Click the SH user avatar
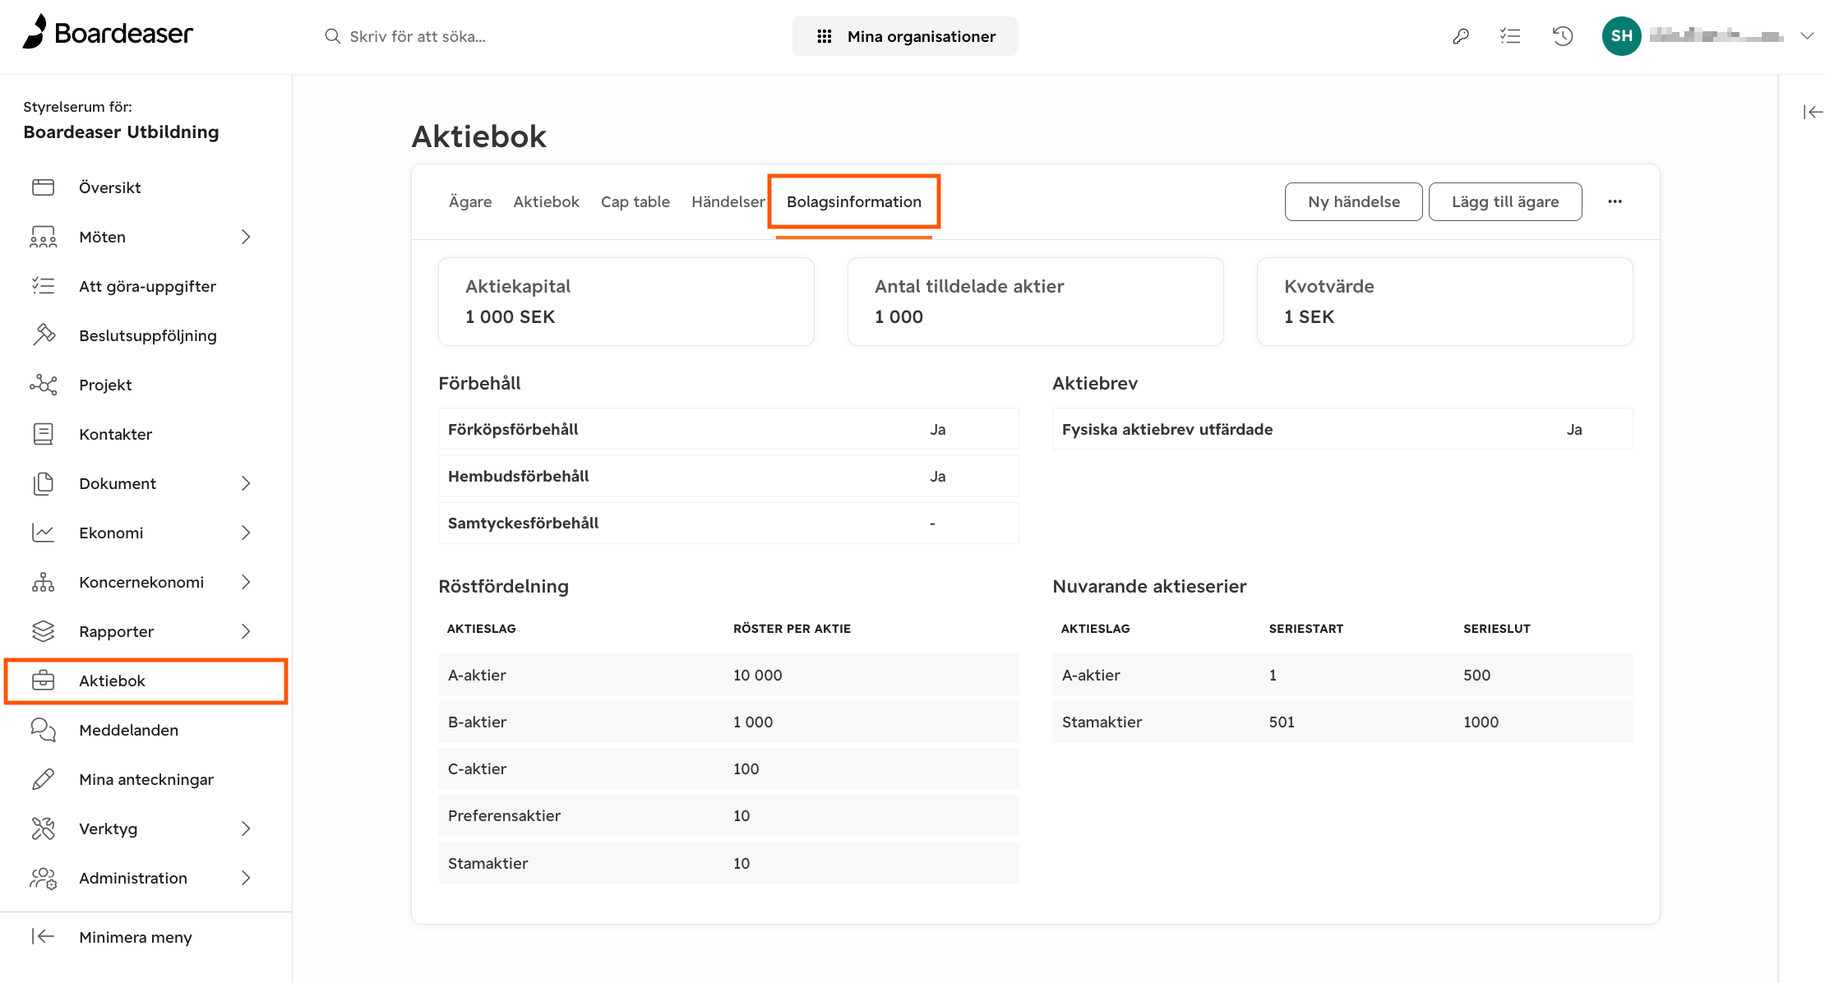Screen dimensions: 1825x983 (x=1621, y=36)
